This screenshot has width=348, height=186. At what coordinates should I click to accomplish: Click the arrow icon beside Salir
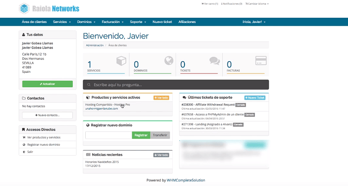[x=24, y=152]
